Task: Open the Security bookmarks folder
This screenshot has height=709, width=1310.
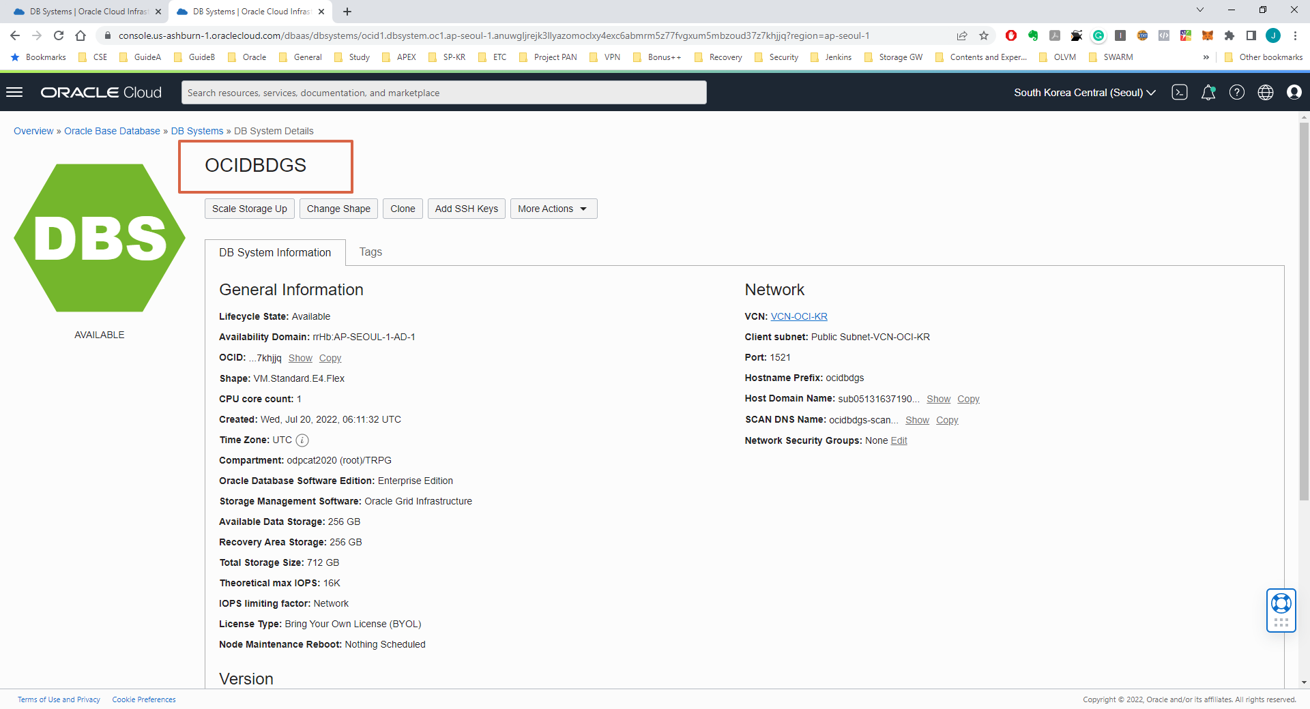Action: click(776, 57)
